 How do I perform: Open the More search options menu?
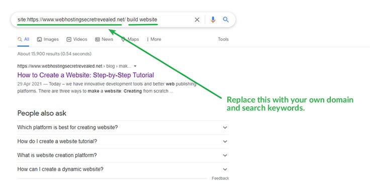(154, 39)
